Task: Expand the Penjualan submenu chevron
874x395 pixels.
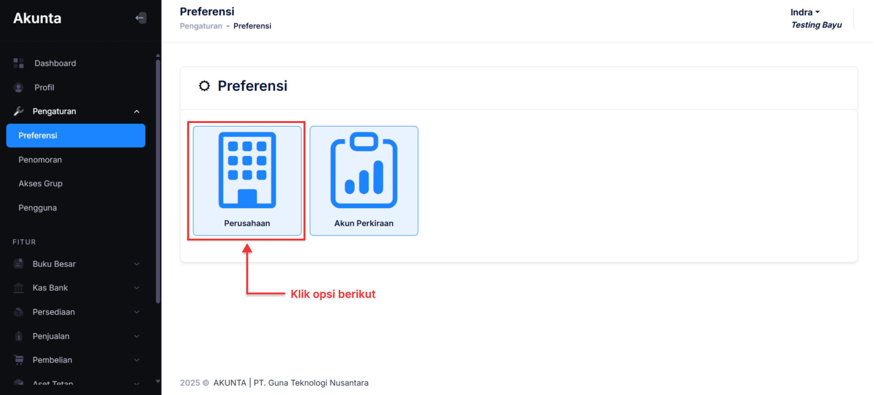Action: (136, 336)
